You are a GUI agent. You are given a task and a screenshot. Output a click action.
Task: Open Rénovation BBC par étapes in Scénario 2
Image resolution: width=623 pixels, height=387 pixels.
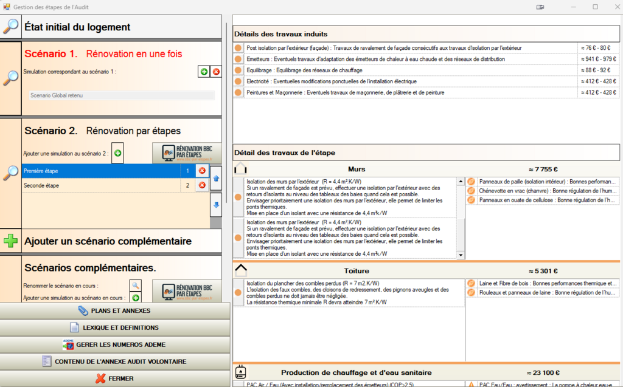pyautogui.click(x=186, y=153)
